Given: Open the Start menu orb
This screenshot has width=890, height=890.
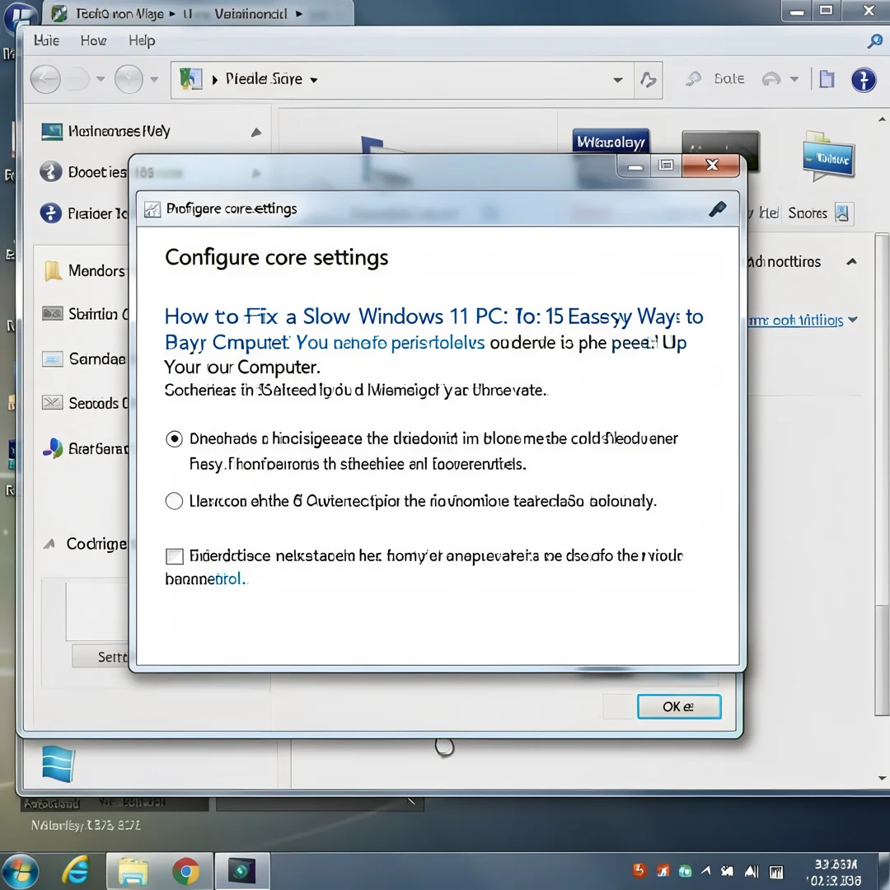Looking at the screenshot, I should tap(21, 871).
